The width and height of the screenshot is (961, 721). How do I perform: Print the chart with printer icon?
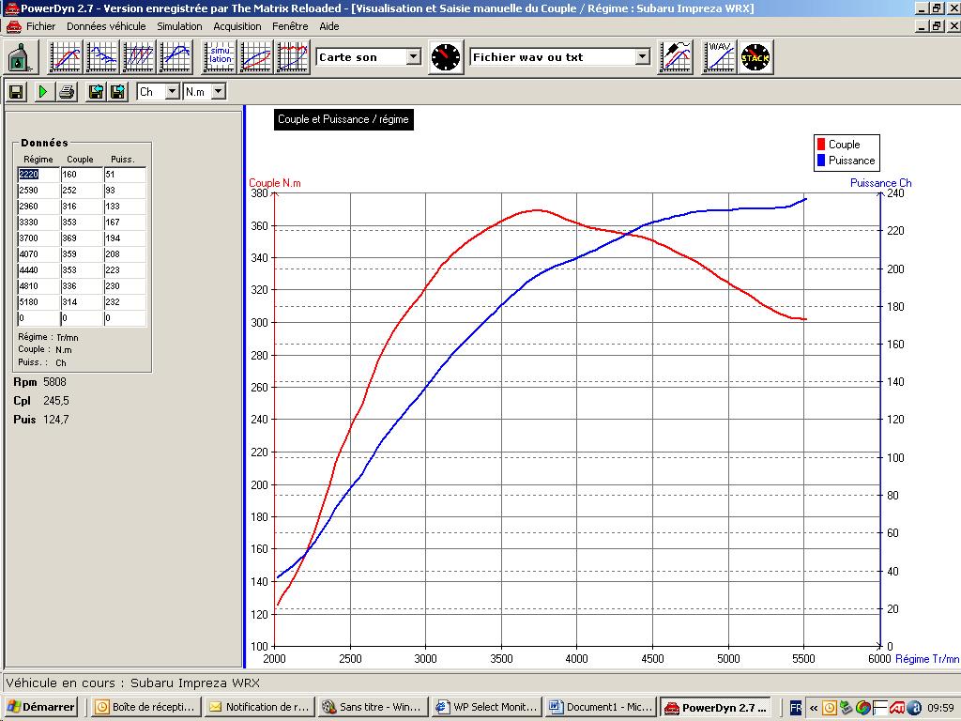click(67, 92)
